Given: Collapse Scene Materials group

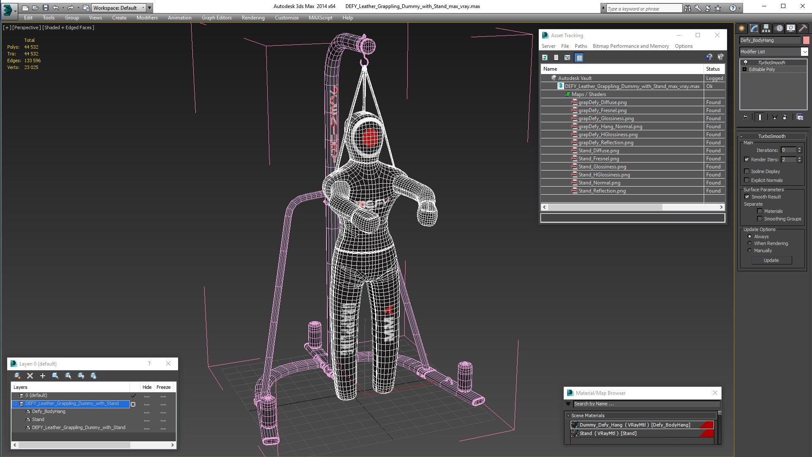Looking at the screenshot, I should [568, 416].
